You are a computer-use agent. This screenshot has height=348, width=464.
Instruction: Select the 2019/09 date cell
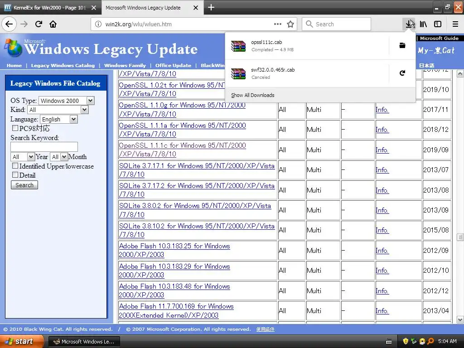coord(436,150)
